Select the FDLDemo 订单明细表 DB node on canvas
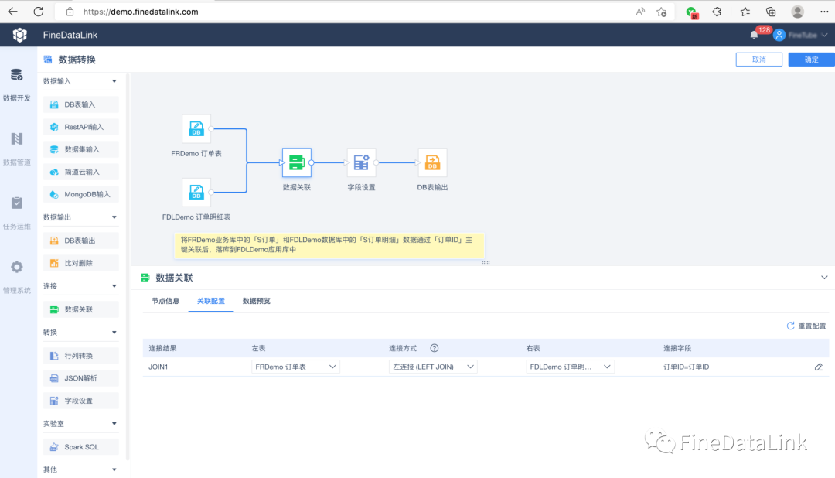The height and width of the screenshot is (478, 835). point(196,193)
